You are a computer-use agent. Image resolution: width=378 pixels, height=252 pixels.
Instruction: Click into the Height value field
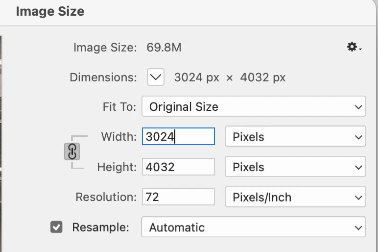[178, 167]
